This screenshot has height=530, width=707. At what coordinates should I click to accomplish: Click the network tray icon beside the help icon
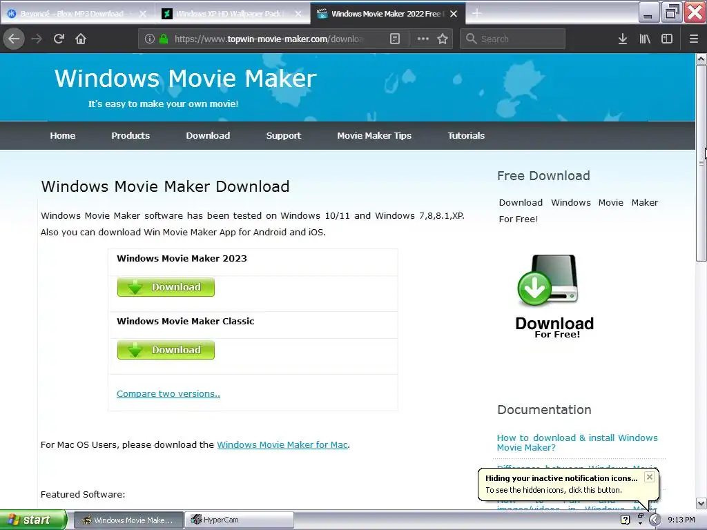pos(640,520)
